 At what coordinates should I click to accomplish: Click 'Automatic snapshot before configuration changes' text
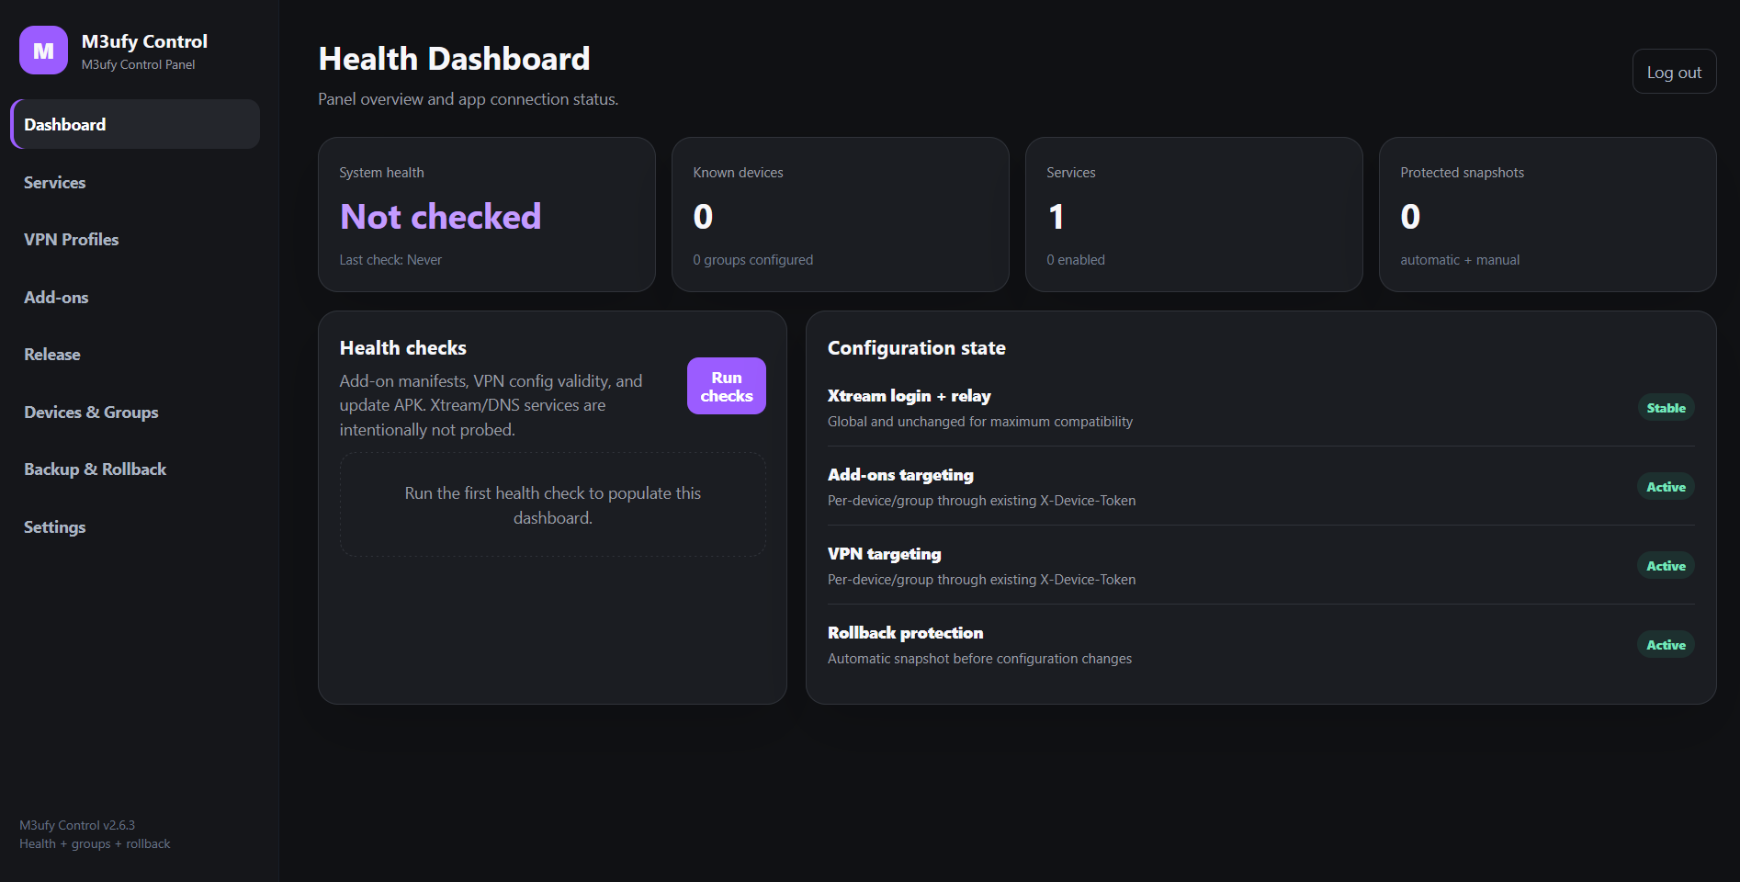click(x=979, y=659)
